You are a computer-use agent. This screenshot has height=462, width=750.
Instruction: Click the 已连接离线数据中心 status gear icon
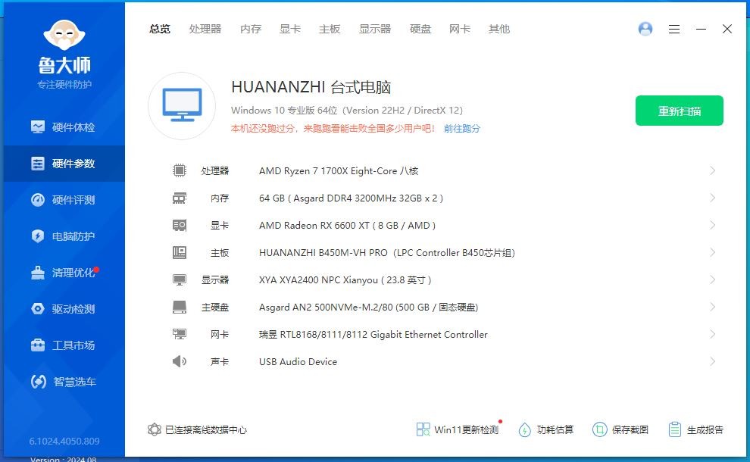(x=154, y=429)
